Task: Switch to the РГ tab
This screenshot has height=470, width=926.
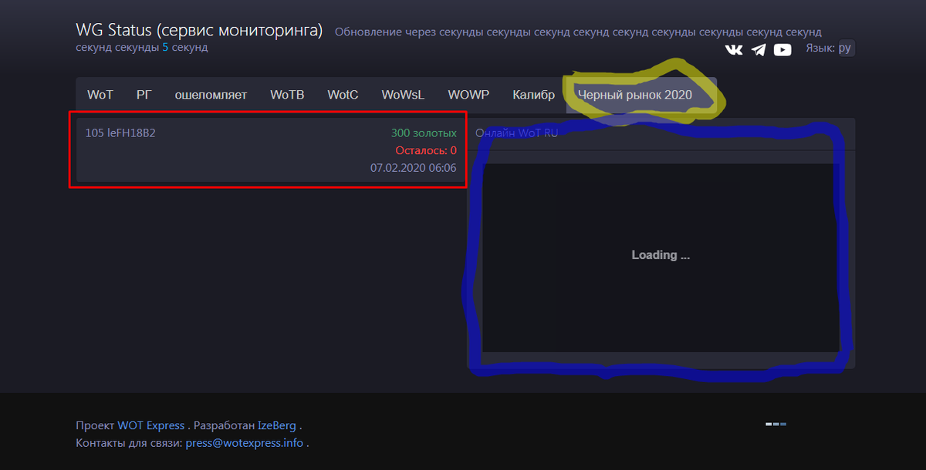Action: pyautogui.click(x=144, y=95)
